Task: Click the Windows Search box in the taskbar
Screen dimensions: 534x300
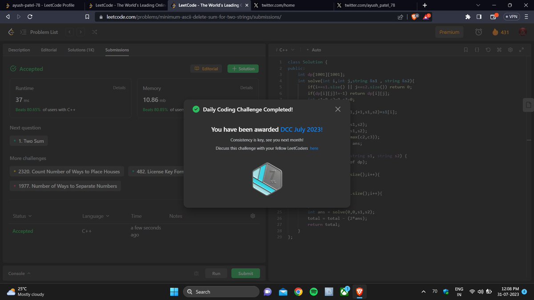Action: click(221, 292)
